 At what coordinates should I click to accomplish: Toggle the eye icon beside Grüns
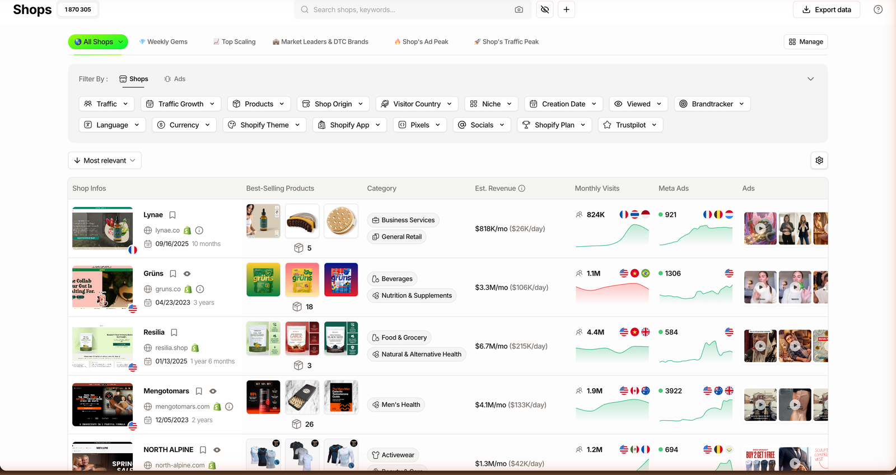[x=187, y=274]
